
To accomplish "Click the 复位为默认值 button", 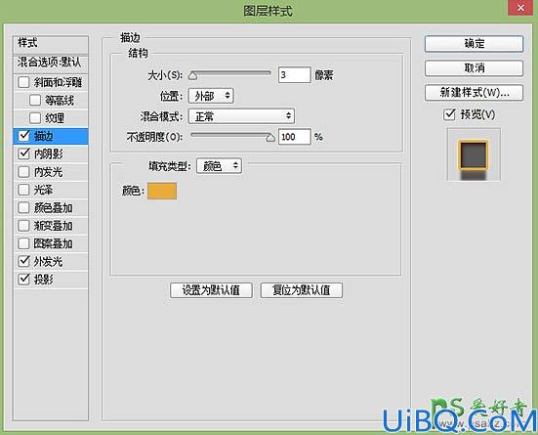I will (302, 290).
